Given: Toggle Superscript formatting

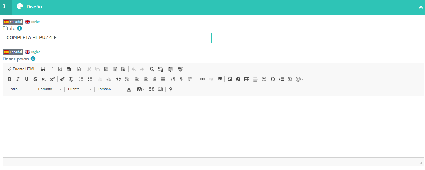Looking at the screenshot, I should point(52,79).
